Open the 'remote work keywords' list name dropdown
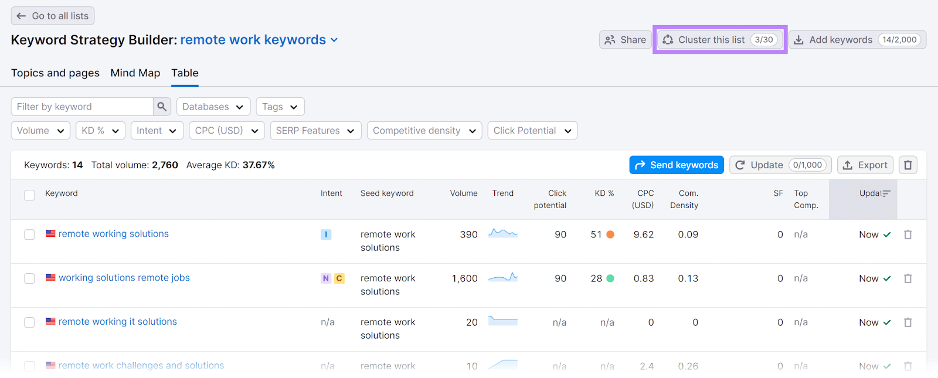Viewport: 938px width, 378px height. coord(259,40)
